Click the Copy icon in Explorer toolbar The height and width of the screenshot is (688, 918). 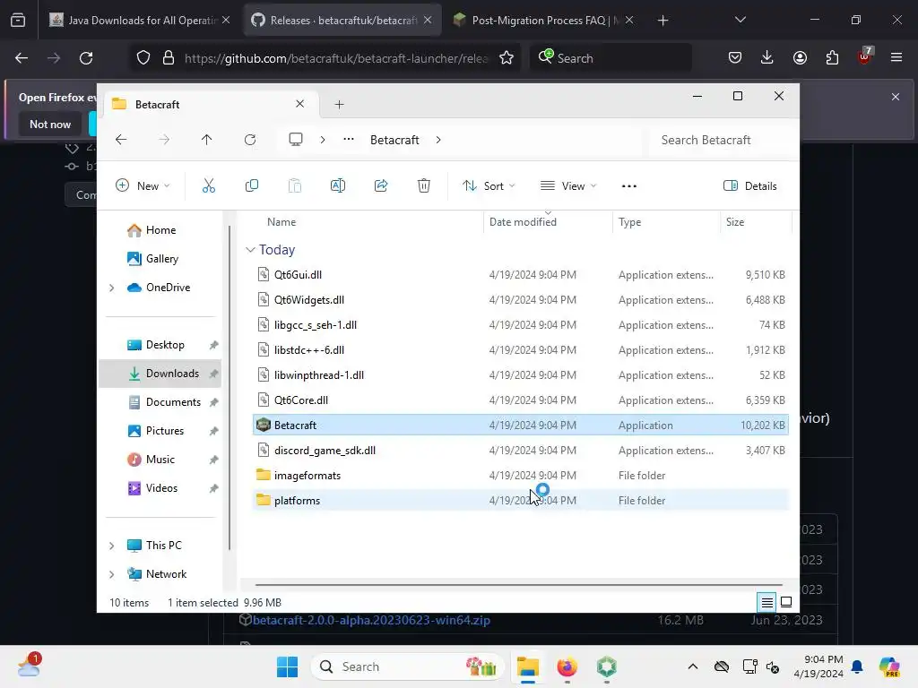tap(252, 186)
